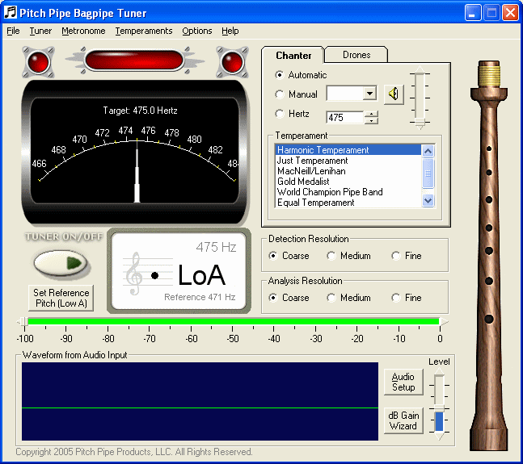
Task: Click the right red sharp indicator light
Action: 232,61
